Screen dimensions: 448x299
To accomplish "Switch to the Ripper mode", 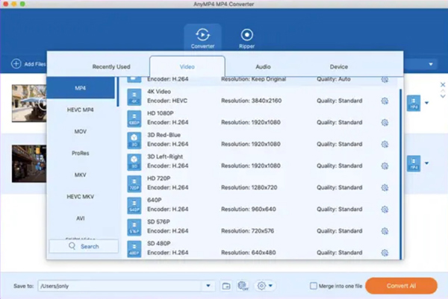I will coord(246,38).
